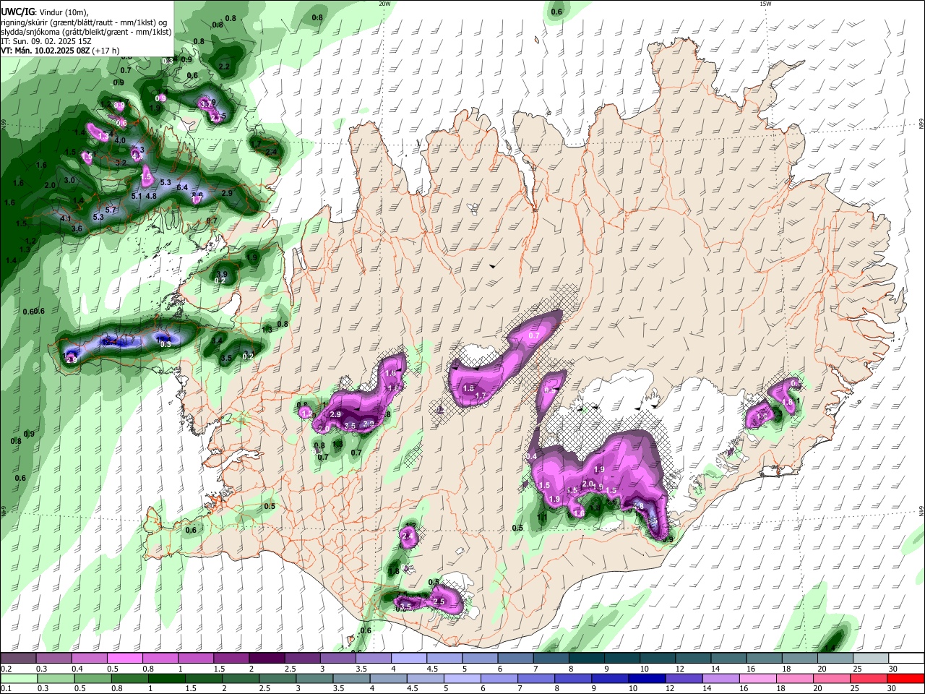Click the 20W longitude label
Image resolution: width=925 pixels, height=694 pixels.
[384, 4]
